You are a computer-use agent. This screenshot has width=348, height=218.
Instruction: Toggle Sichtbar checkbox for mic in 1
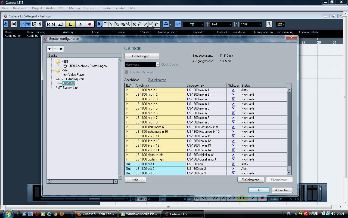(x=233, y=90)
